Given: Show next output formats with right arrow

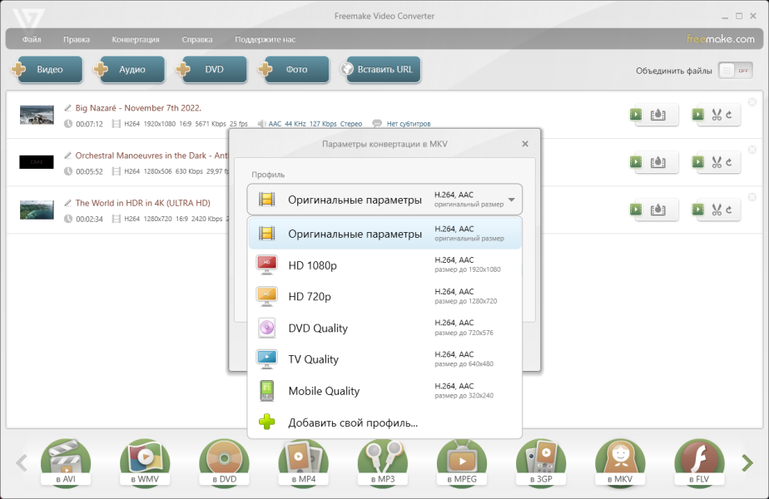Looking at the screenshot, I should click(x=747, y=462).
